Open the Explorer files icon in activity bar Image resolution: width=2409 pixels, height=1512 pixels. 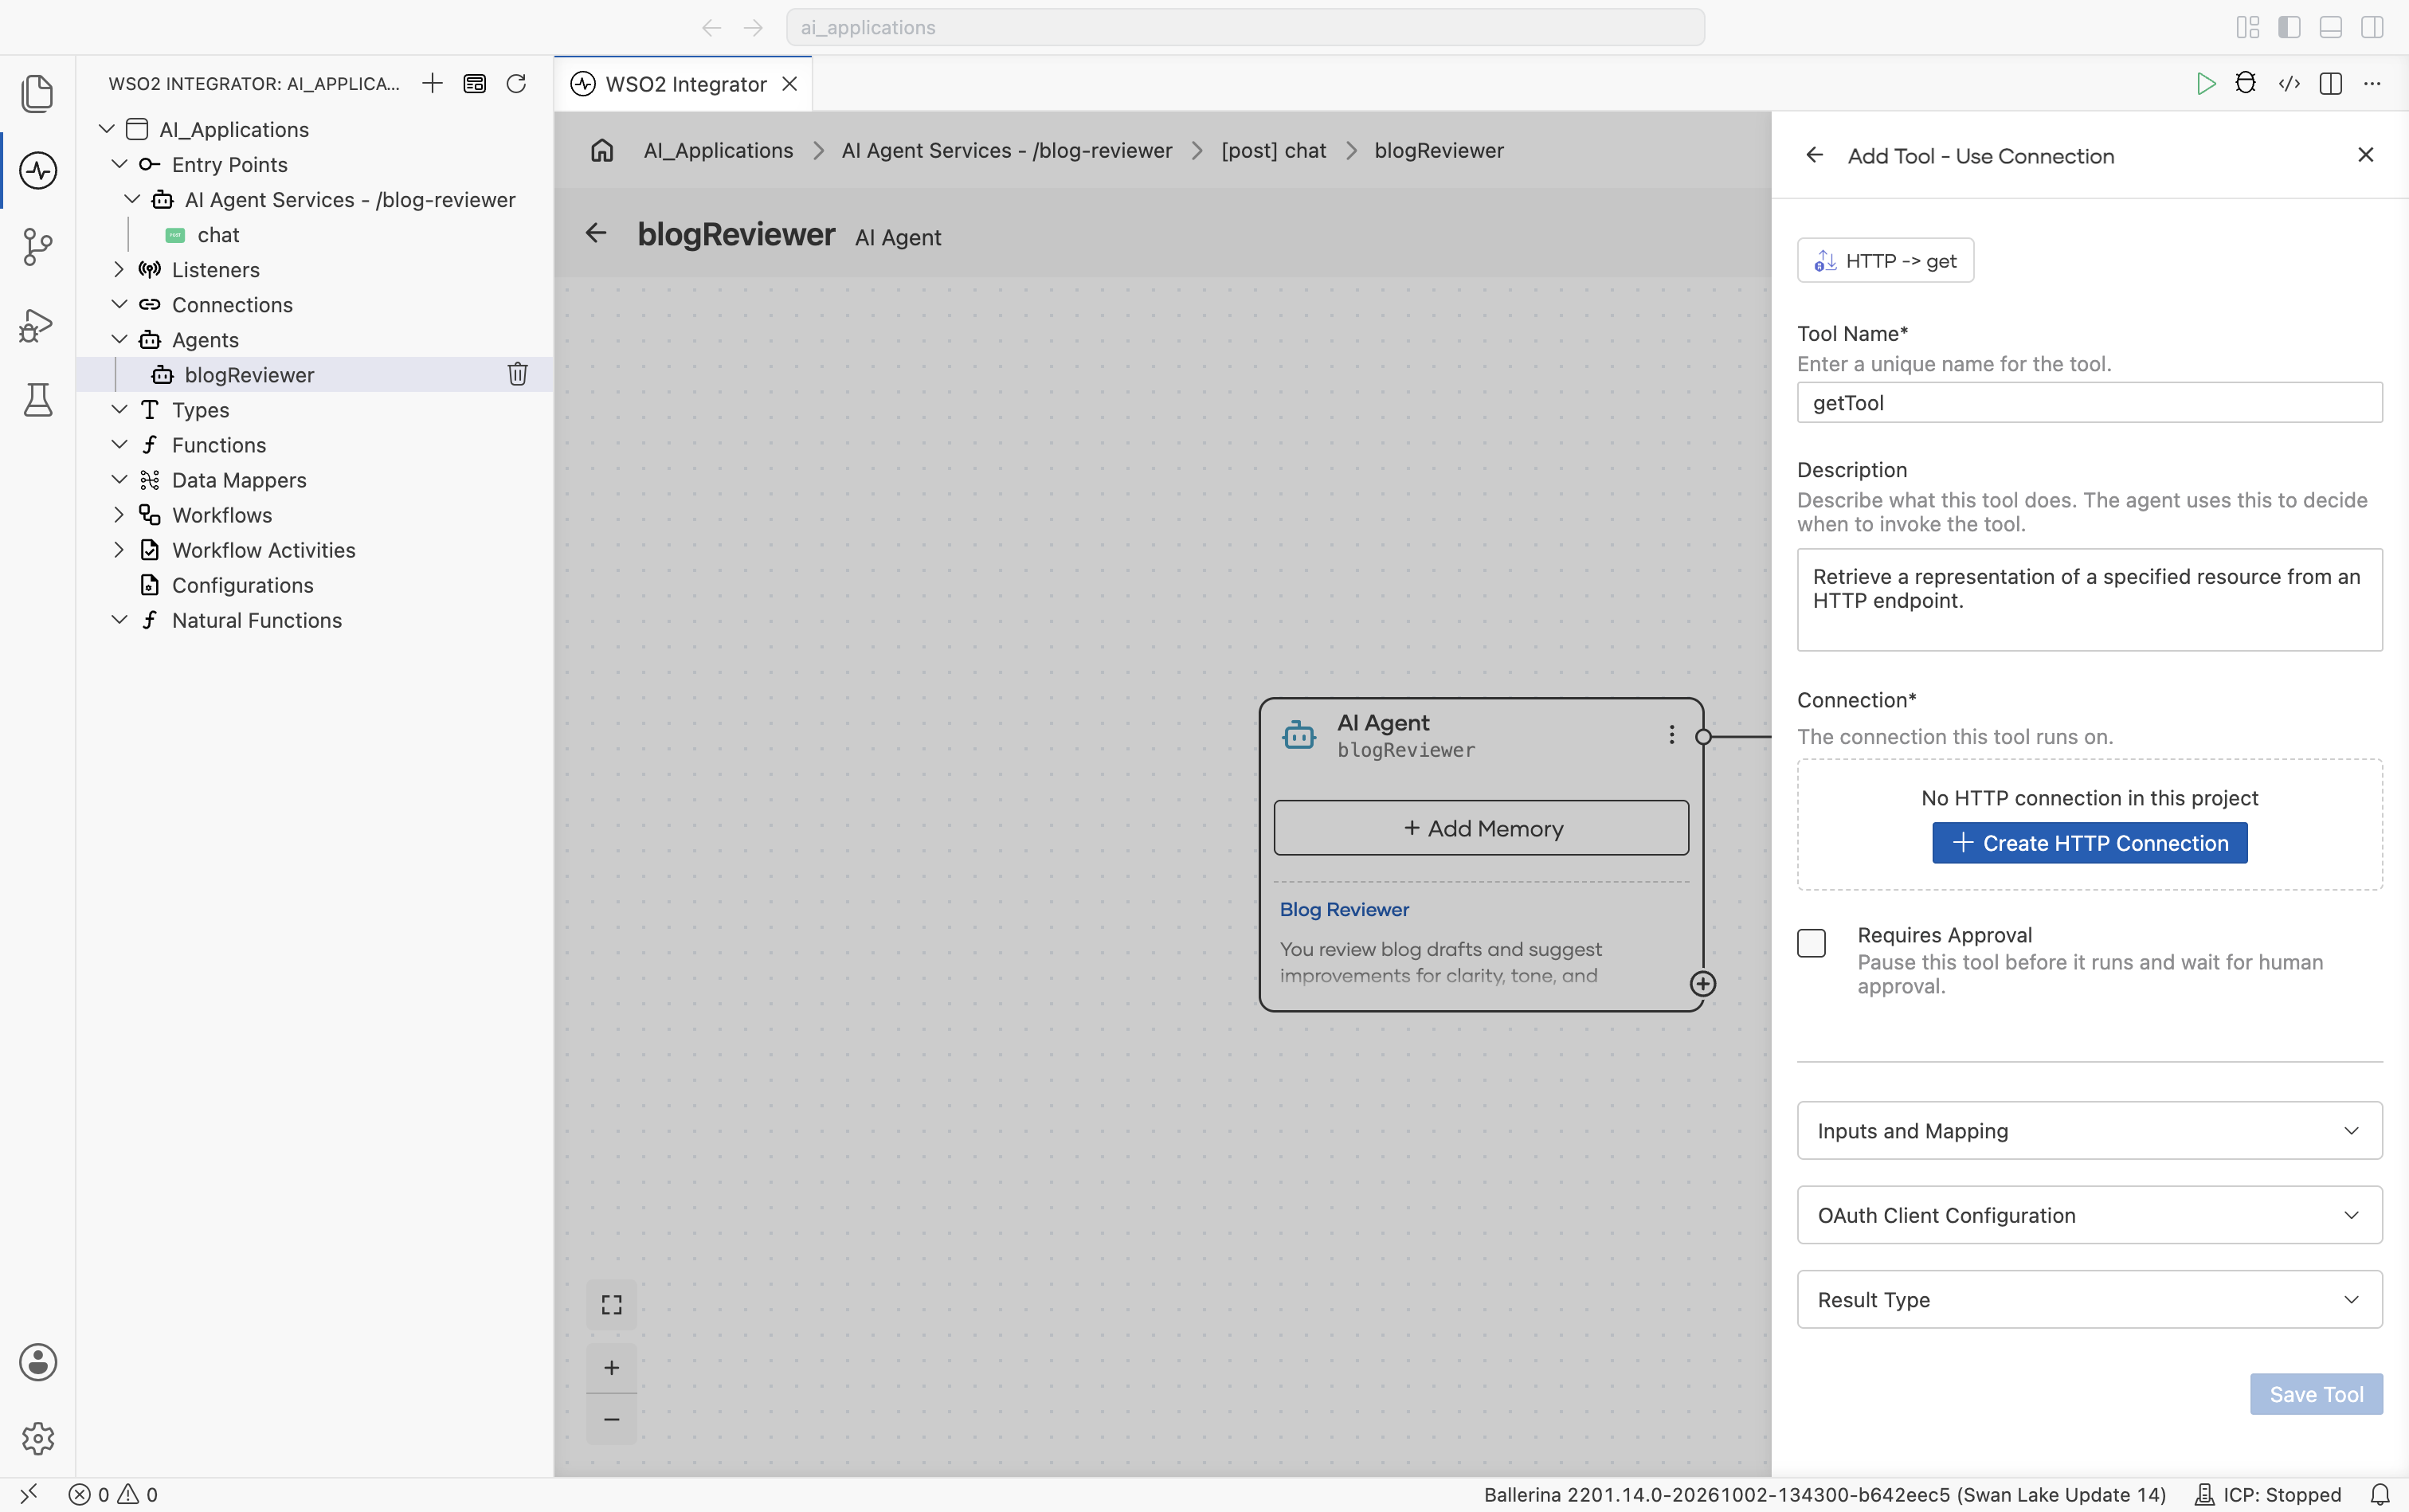[x=37, y=93]
